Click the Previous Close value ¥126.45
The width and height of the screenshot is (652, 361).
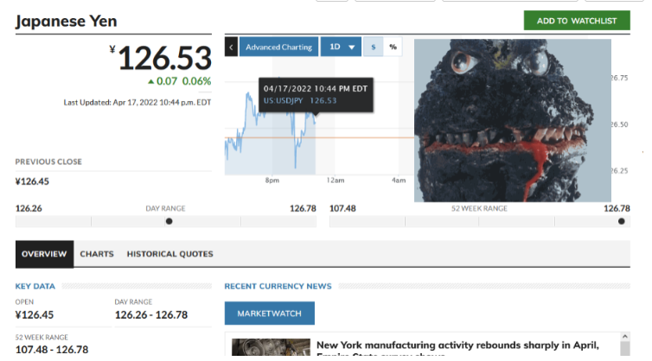[32, 181]
